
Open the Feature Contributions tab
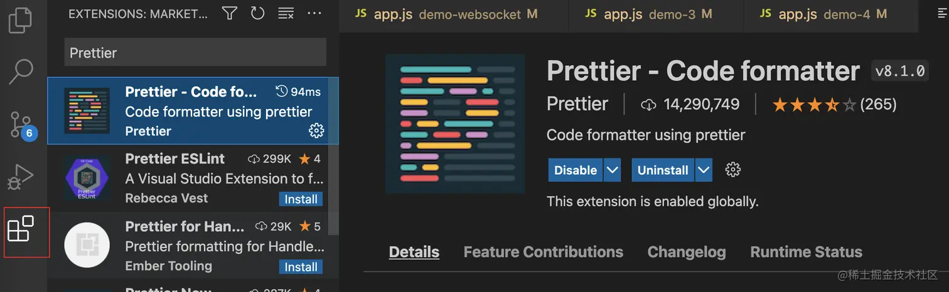[x=543, y=252]
